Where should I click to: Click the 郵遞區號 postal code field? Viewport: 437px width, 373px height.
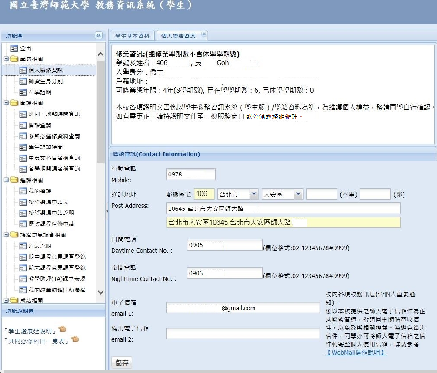pyautogui.click(x=204, y=194)
